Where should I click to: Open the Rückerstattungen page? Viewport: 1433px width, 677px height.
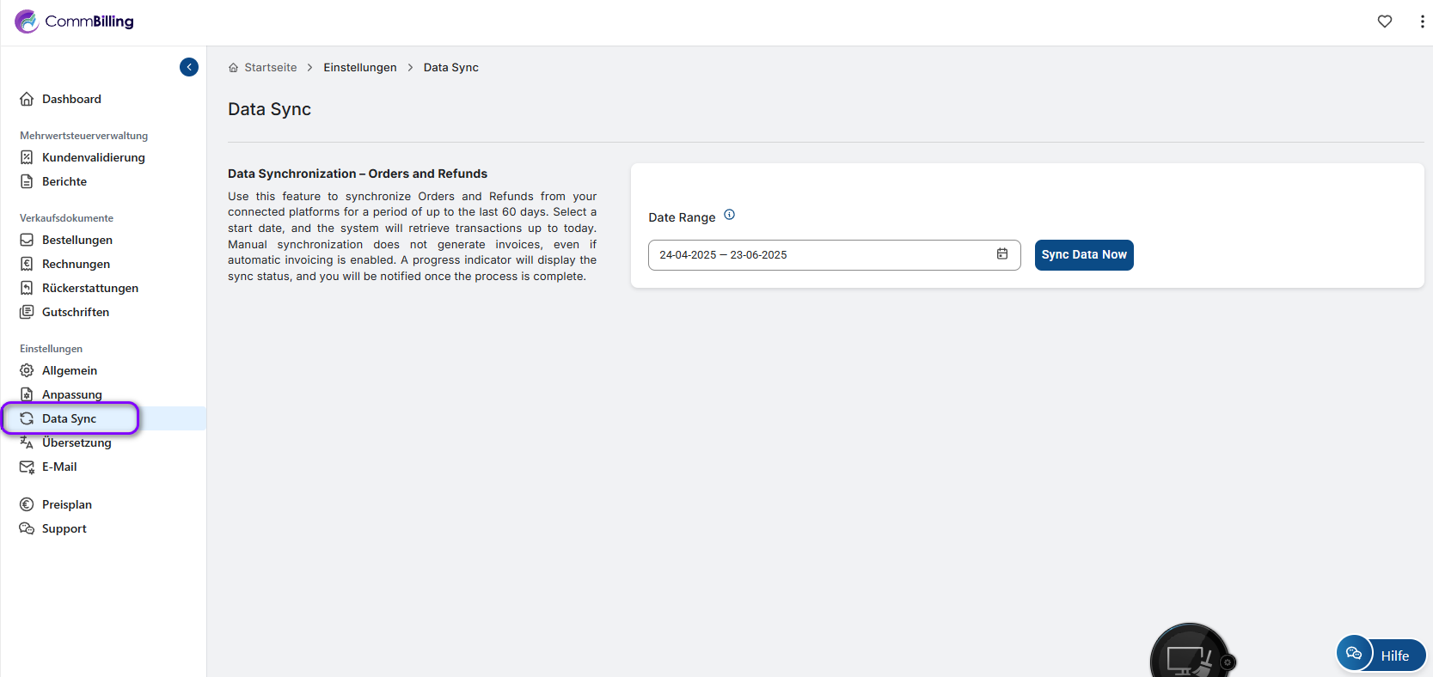(89, 288)
